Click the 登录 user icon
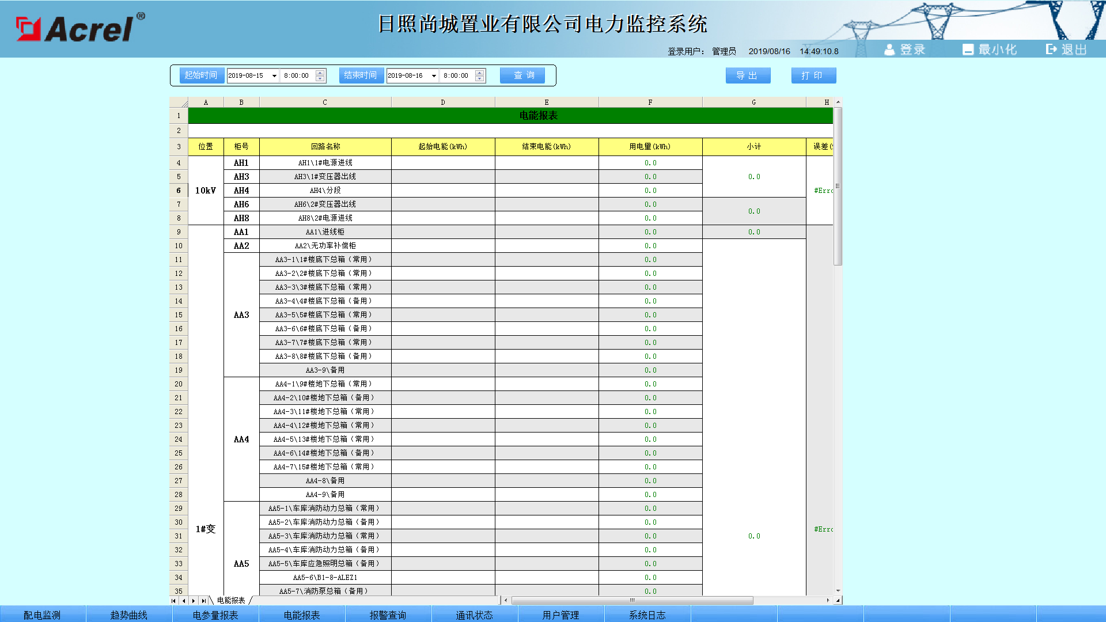The height and width of the screenshot is (622, 1106). 889,50
